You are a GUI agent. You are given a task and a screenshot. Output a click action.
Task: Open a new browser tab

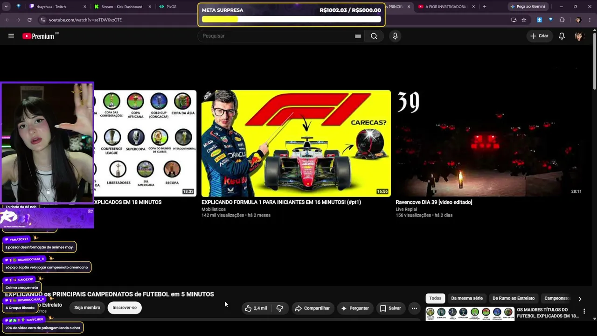click(485, 7)
